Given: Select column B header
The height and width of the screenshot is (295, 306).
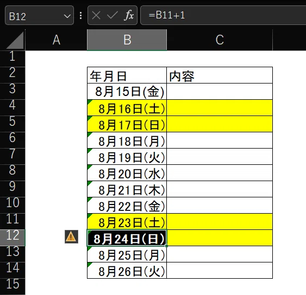Looking at the screenshot, I should click(x=127, y=40).
